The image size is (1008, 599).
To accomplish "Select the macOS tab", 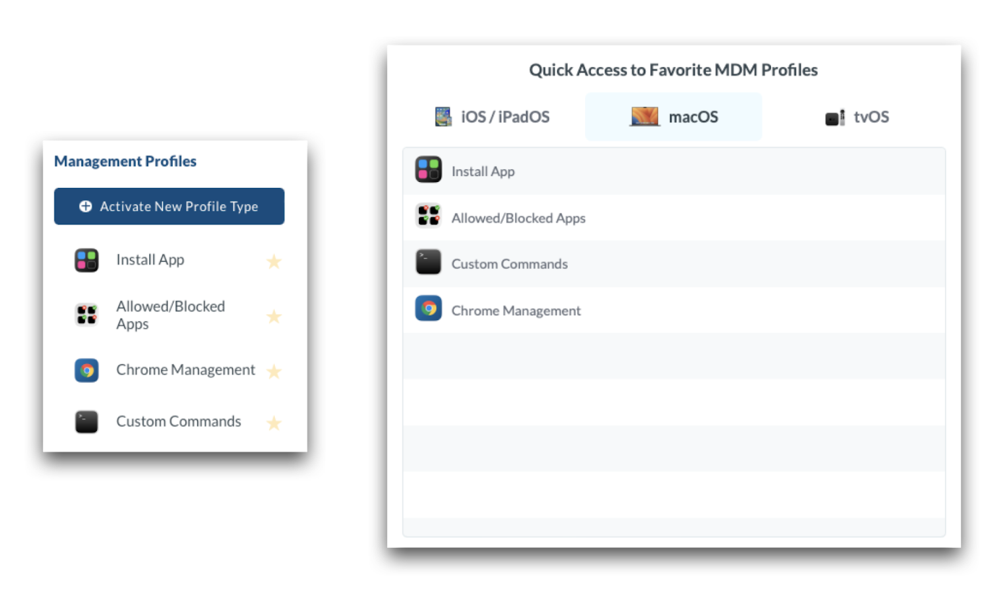I will point(674,117).
